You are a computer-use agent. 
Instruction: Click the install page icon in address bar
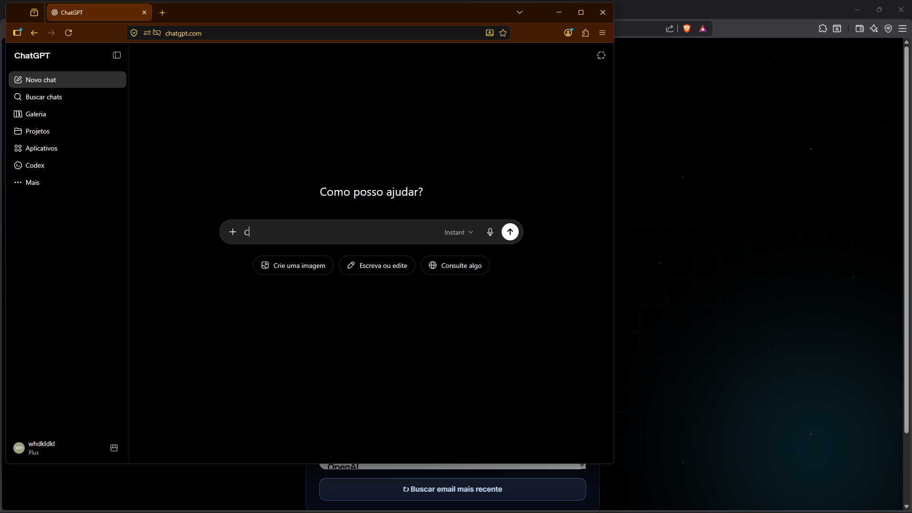coord(490,33)
